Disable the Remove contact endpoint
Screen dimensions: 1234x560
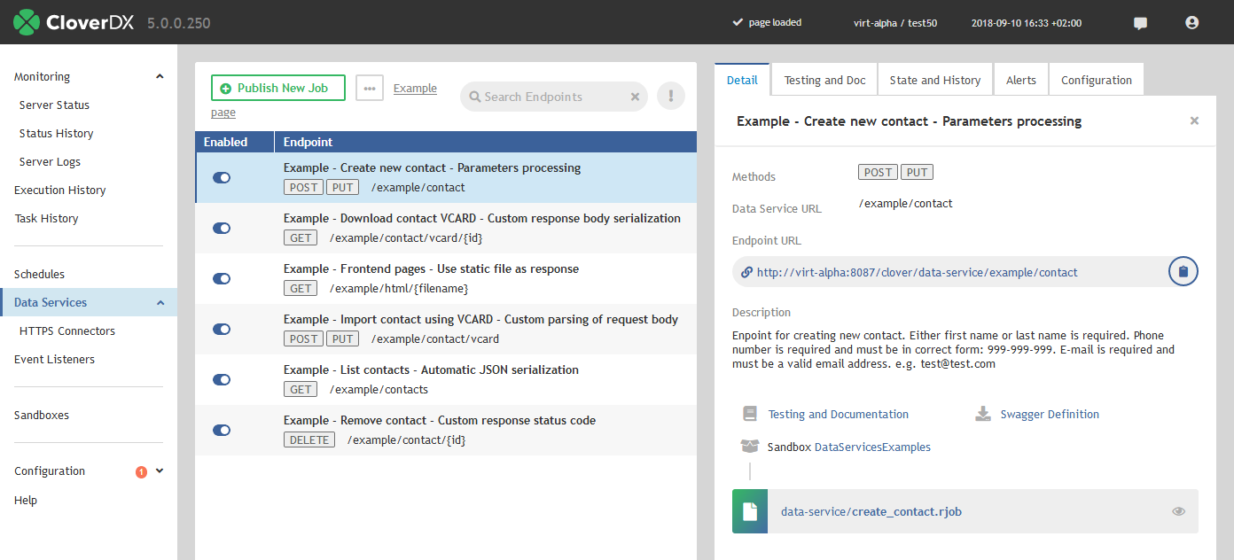[221, 430]
